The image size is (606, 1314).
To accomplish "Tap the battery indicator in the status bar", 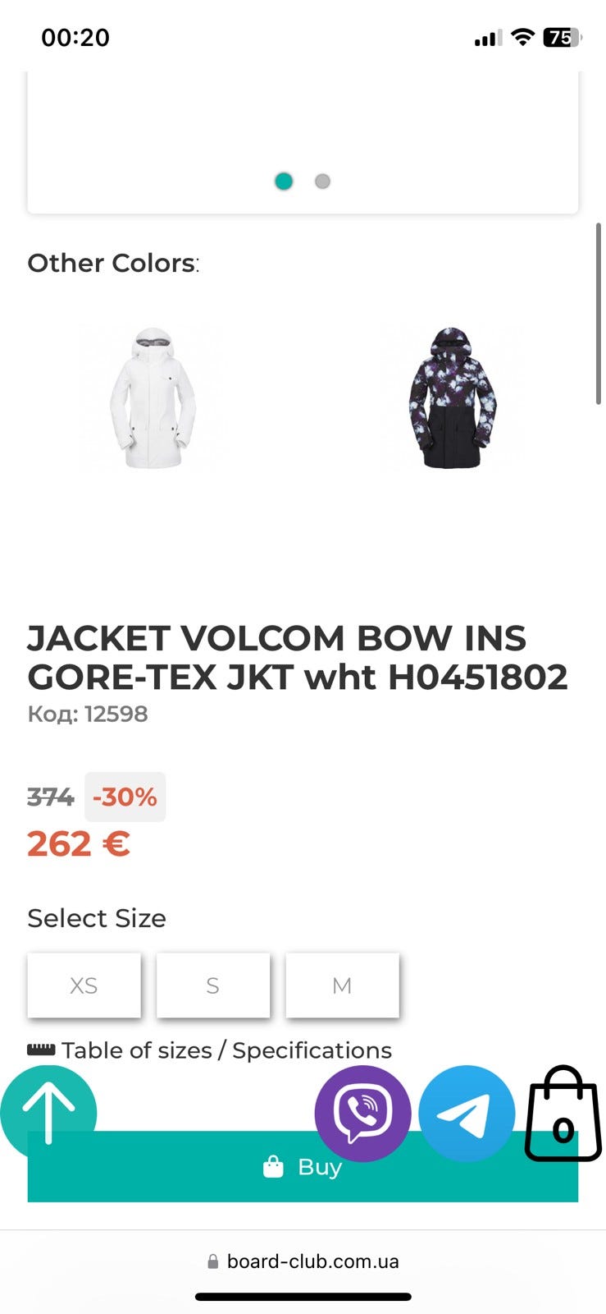I will point(563,37).
